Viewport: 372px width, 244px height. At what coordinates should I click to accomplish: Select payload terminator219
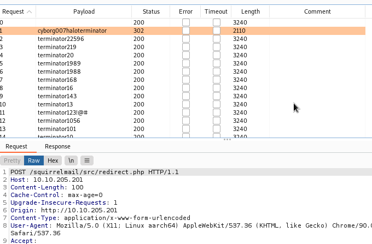click(x=57, y=47)
